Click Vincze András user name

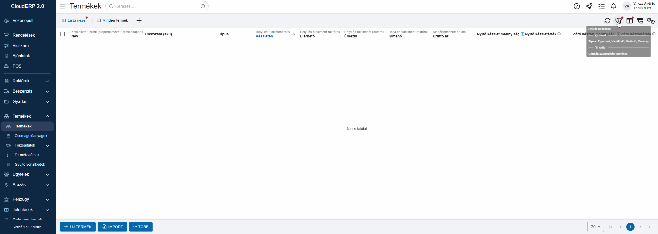point(644,4)
